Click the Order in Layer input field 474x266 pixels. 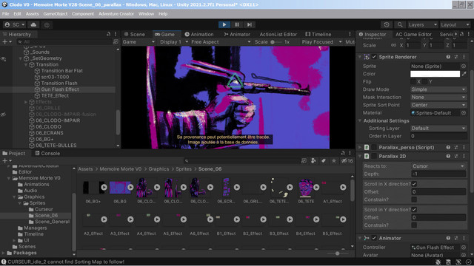[x=438, y=136]
